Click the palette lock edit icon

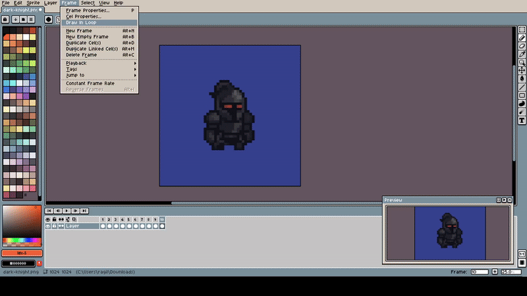coord(5,20)
